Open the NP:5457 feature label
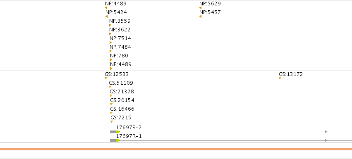Screen dimensions: 352x159 pos(210,12)
